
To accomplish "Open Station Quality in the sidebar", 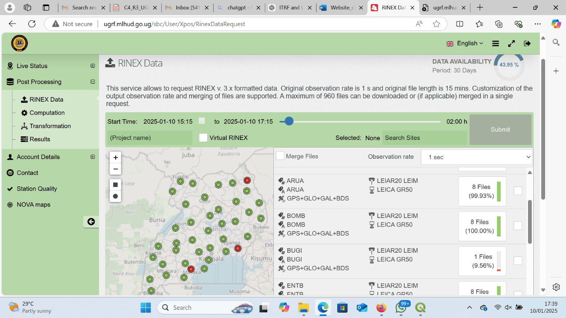I will [37, 189].
